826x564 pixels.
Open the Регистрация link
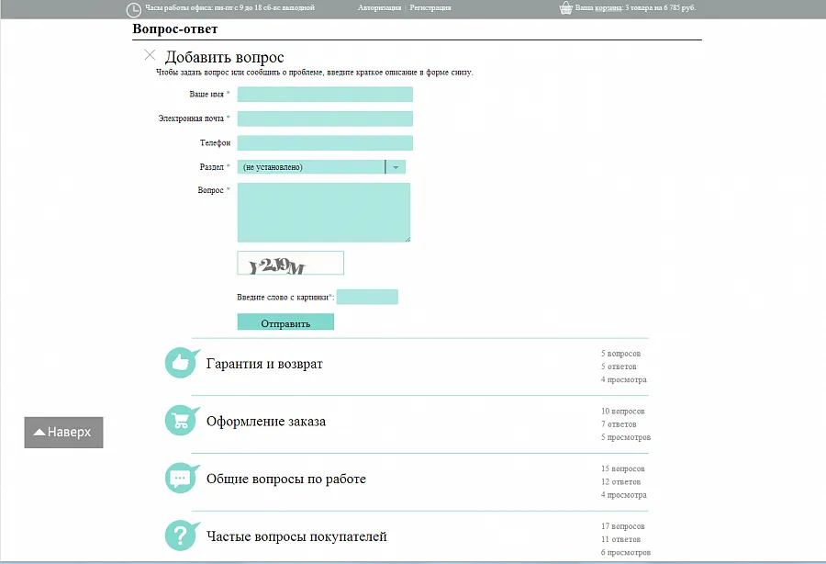pos(430,7)
